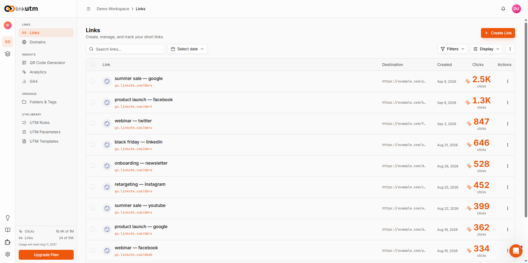
Task: Open the more options kebab beside Display
Action: pos(510,49)
